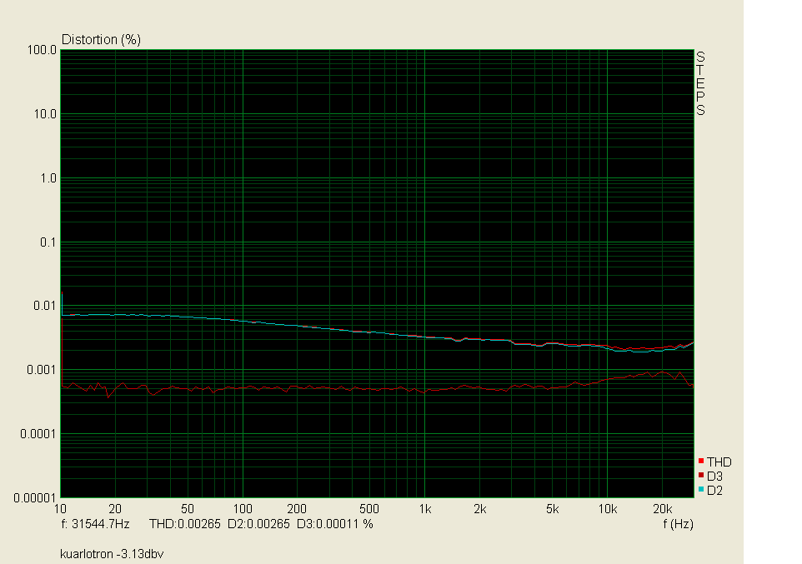The height and width of the screenshot is (564, 802).
Task: Click the 10.0 y-axis tick label
Action: (45, 114)
